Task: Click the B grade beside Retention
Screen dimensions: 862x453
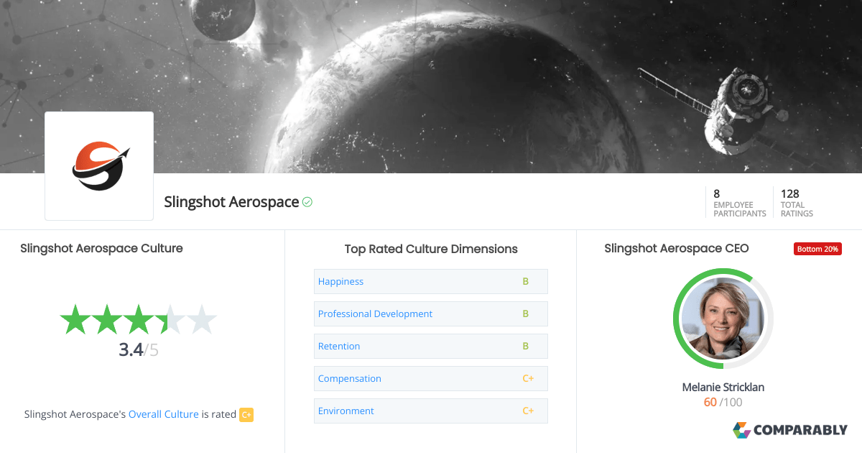Action: coord(525,346)
